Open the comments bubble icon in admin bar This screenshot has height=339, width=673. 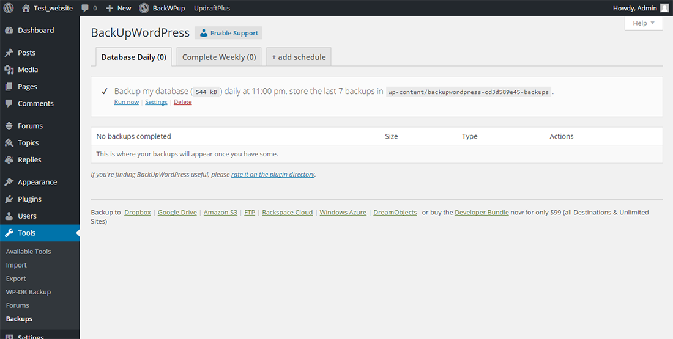click(85, 8)
